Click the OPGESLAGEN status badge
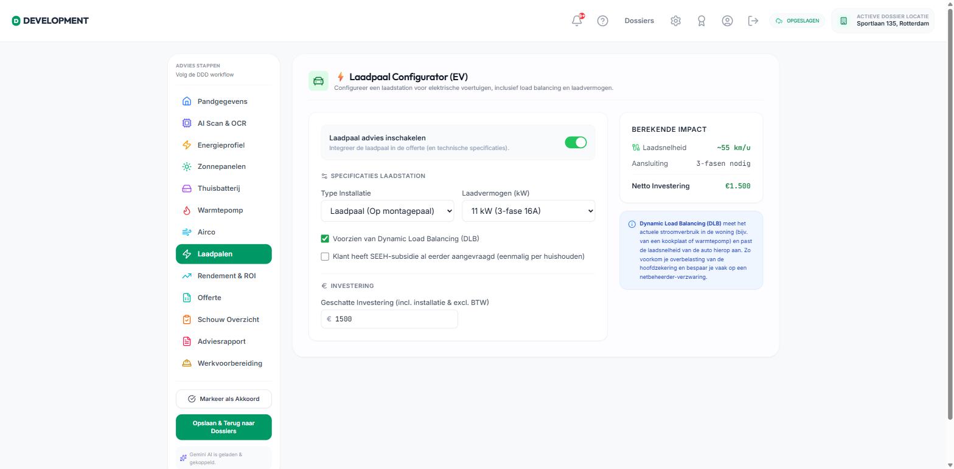The image size is (954, 469). click(798, 21)
